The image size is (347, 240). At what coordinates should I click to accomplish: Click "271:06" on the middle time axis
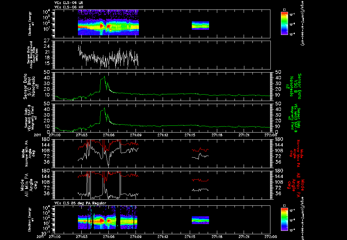(109, 135)
